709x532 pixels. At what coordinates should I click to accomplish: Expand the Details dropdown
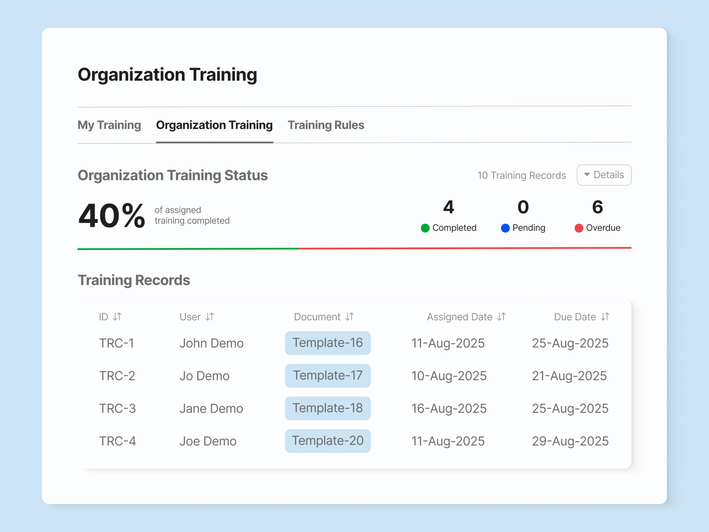(x=604, y=175)
